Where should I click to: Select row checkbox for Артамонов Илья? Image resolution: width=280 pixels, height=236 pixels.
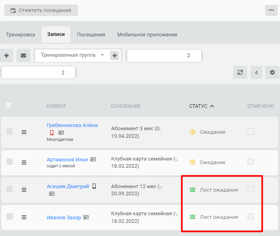click(x=10, y=162)
